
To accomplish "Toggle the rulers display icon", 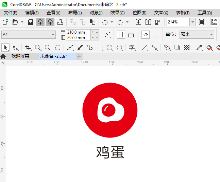I will pos(214,22).
